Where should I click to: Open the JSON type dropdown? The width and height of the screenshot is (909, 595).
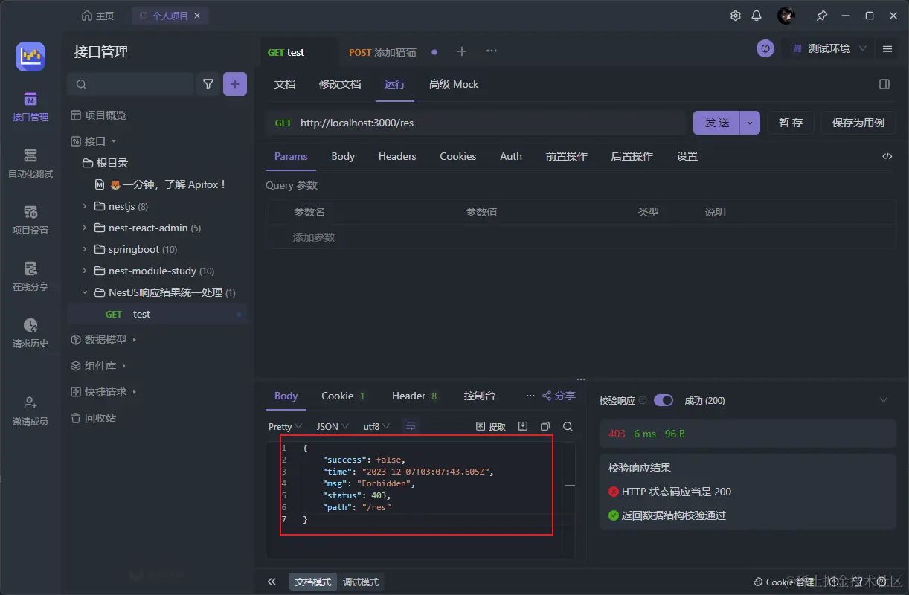coord(333,426)
